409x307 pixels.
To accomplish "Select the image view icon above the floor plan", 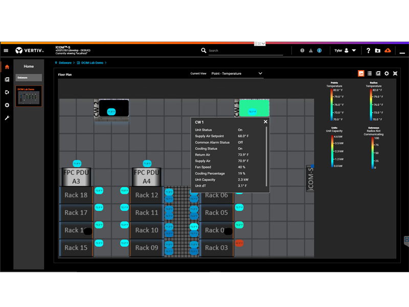I will [x=361, y=73].
